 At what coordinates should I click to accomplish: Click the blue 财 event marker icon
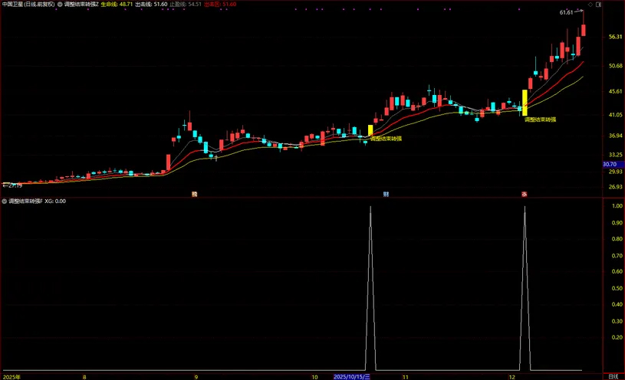tap(386, 195)
